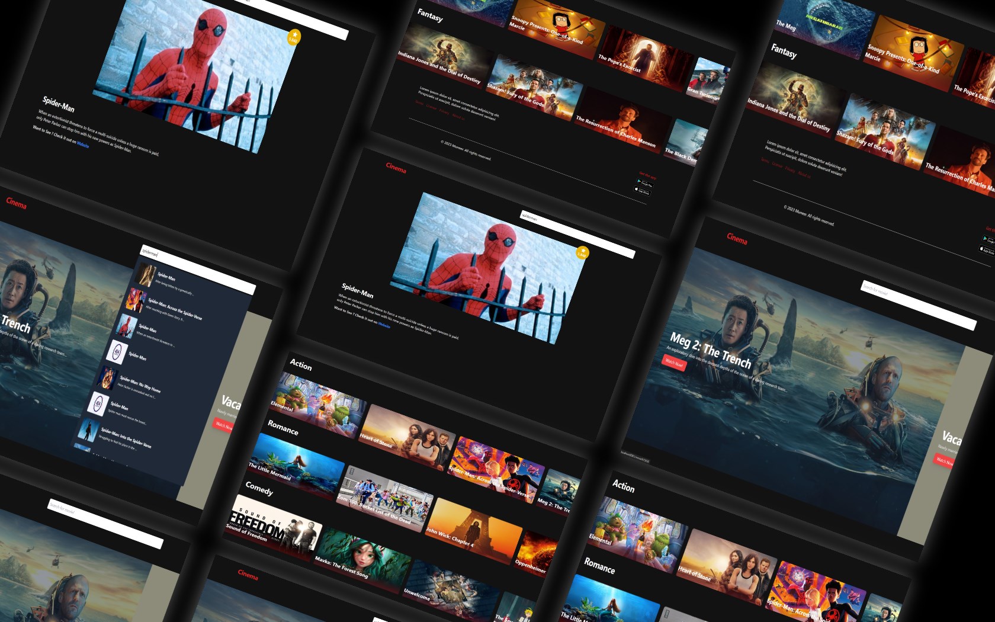The image size is (995, 622).
Task: Click the gold star rating badge in the top-left panel
Action: click(294, 37)
